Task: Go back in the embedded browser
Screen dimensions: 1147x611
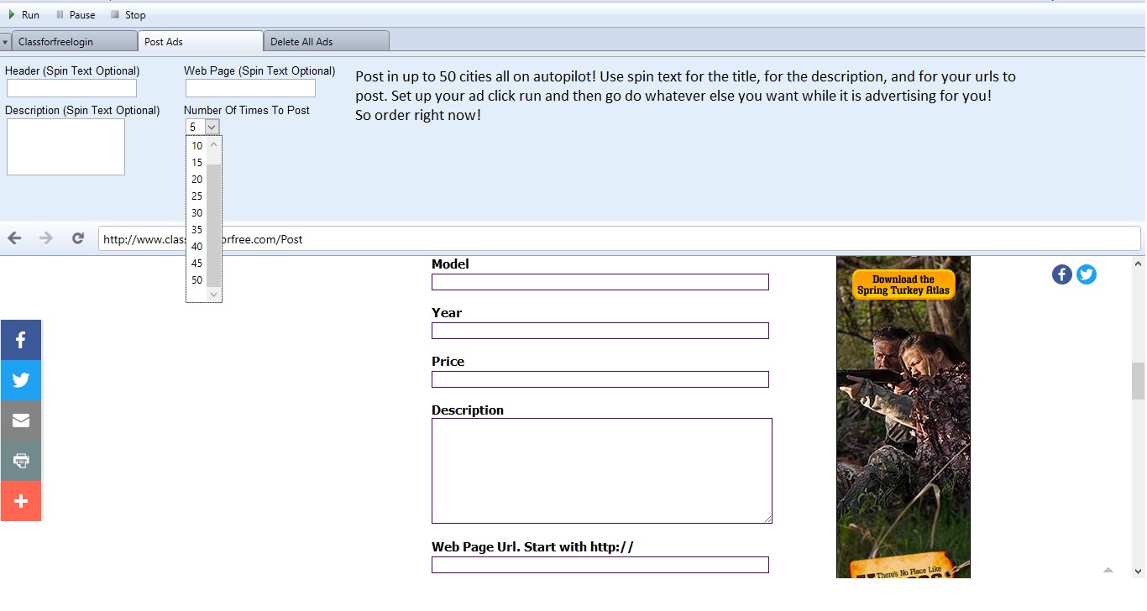Action: 14,238
